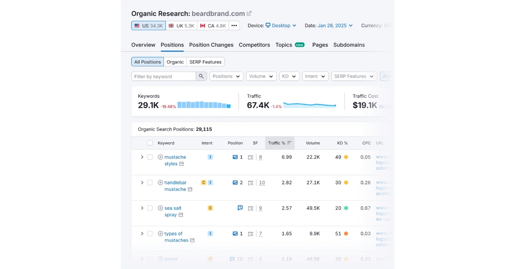Open the Positions filter dropdown
Image resolution: width=515 pixels, height=269 pixels.
click(x=227, y=76)
